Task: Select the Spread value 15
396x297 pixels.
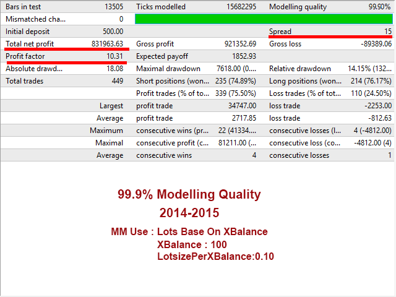Action: [x=388, y=32]
